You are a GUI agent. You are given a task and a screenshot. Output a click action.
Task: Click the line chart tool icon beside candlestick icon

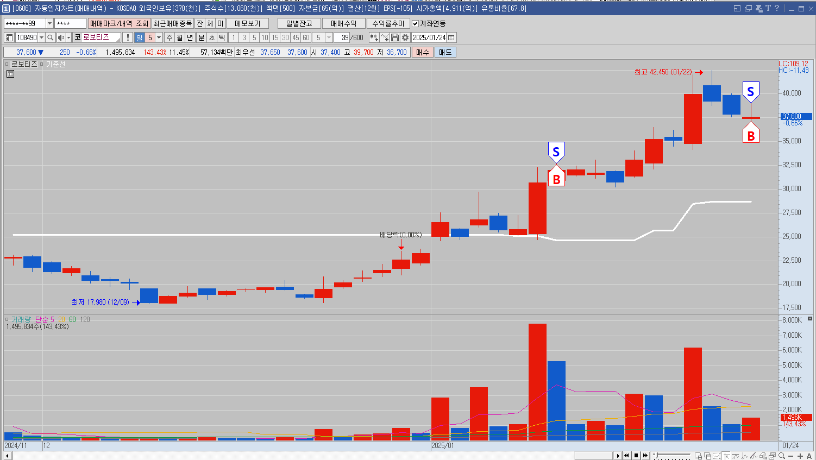[x=385, y=37]
